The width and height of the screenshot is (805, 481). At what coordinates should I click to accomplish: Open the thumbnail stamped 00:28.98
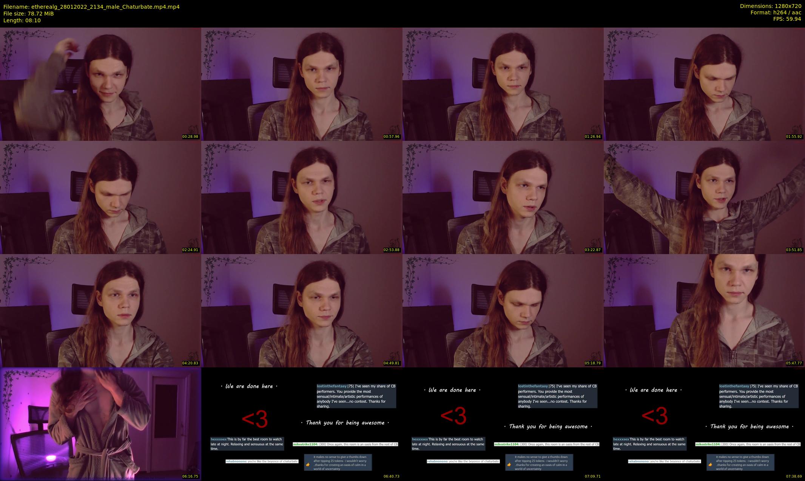click(100, 84)
